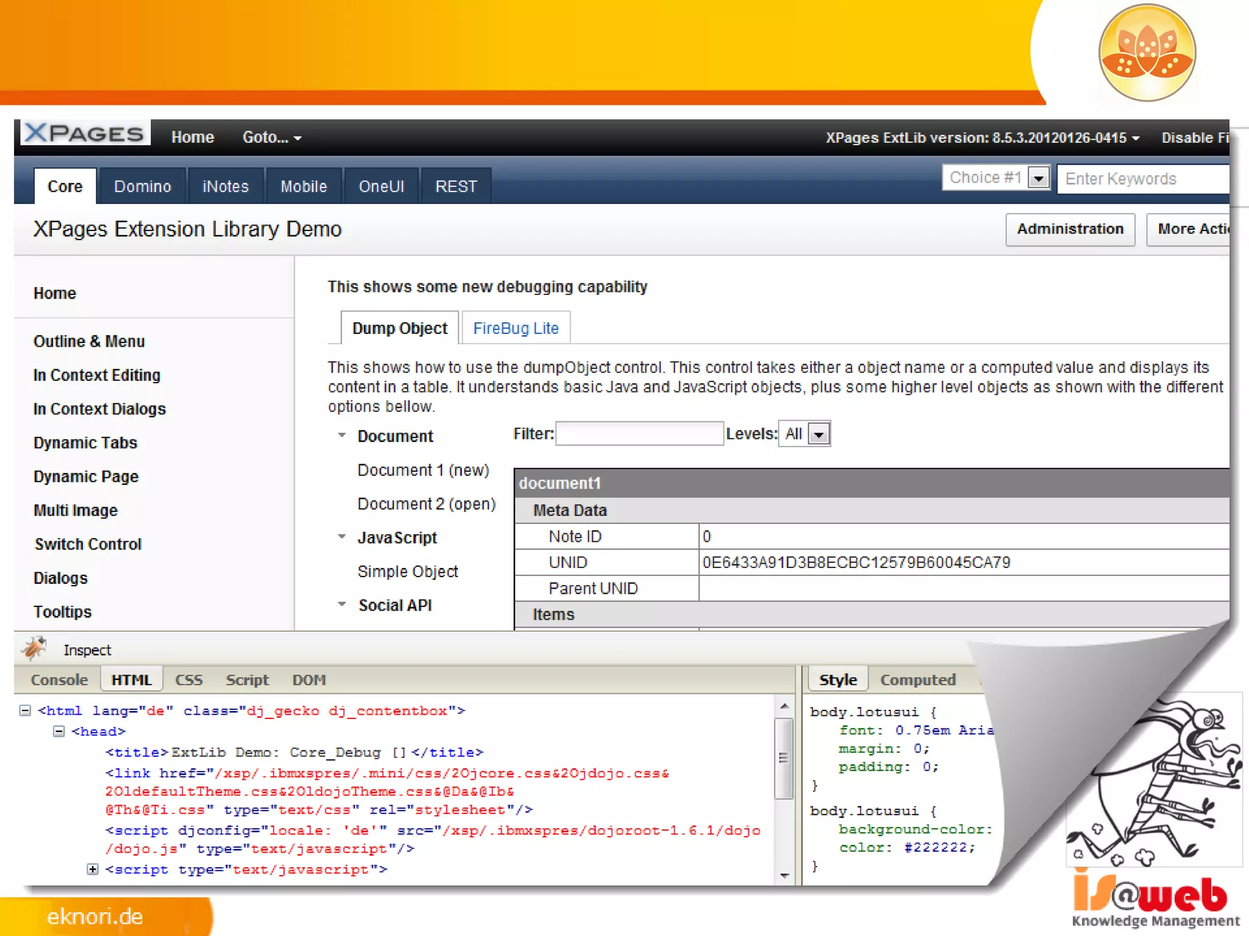This screenshot has width=1249, height=936.
Task: Collapse the html node in inspector
Action: [x=25, y=711]
